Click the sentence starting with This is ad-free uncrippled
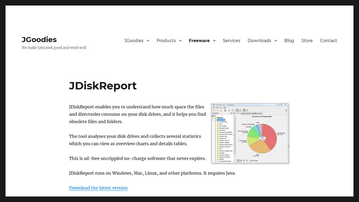The width and height of the screenshot is (359, 202). pos(137,158)
